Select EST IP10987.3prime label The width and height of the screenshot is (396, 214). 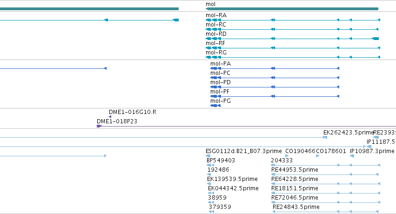tap(372, 151)
